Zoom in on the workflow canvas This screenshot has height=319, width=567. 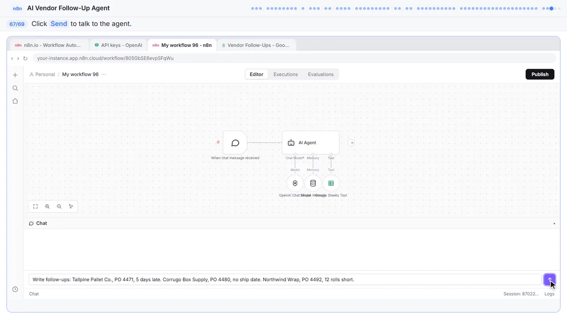(47, 206)
